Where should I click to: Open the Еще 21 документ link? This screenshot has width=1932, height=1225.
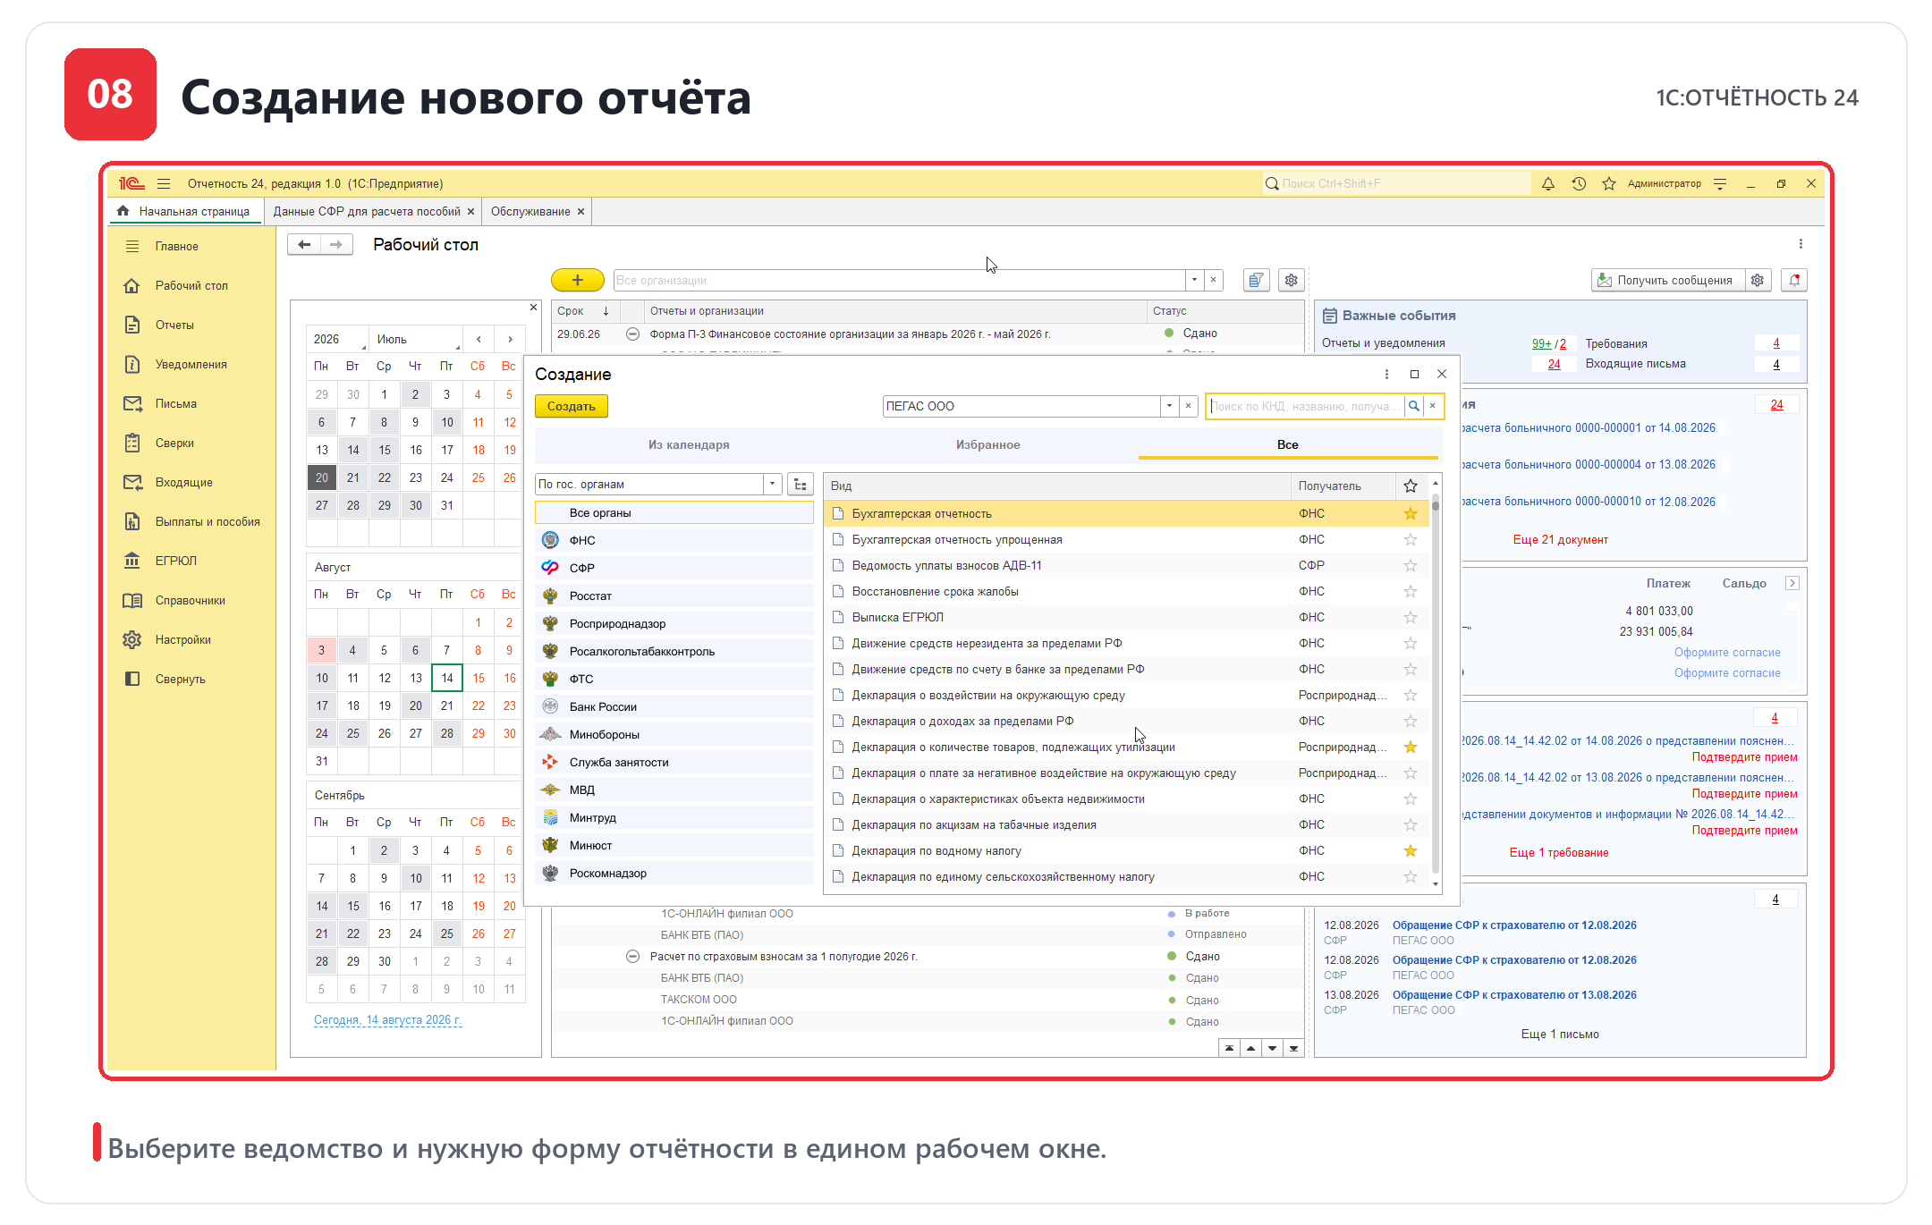click(x=1560, y=540)
